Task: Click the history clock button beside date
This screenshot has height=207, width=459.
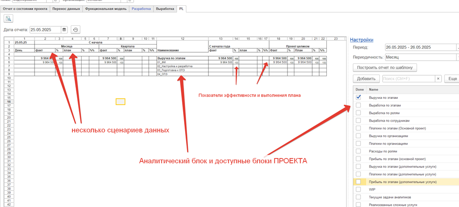Action: click(75, 30)
